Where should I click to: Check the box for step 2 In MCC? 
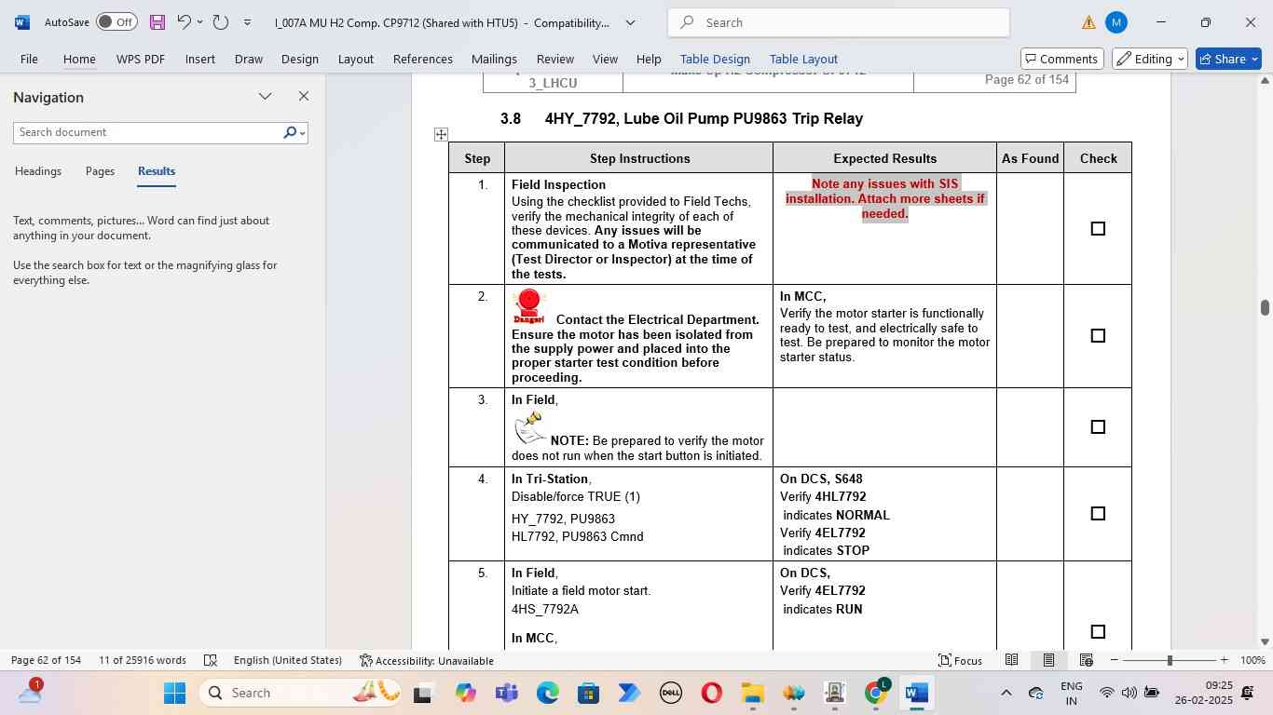coord(1098,336)
